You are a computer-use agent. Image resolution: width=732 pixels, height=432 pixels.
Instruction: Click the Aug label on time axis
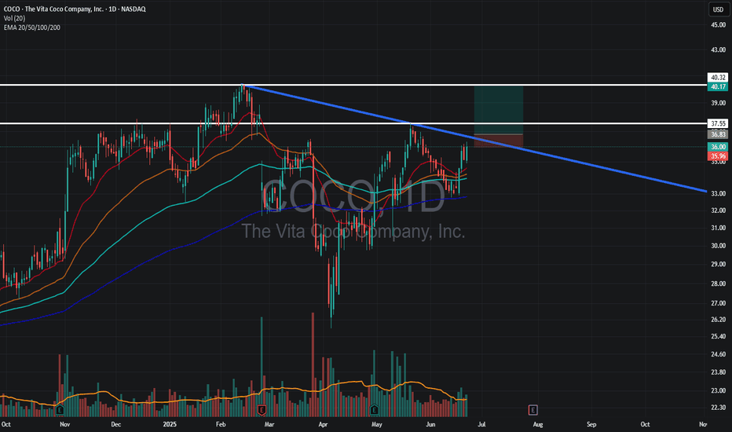[538, 424]
